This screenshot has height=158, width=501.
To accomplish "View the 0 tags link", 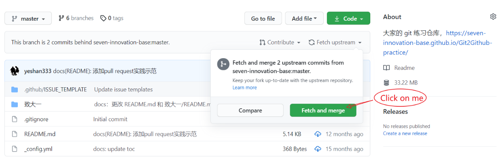I will (112, 18).
